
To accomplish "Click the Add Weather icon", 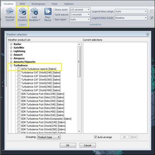I will [x=34, y=11].
